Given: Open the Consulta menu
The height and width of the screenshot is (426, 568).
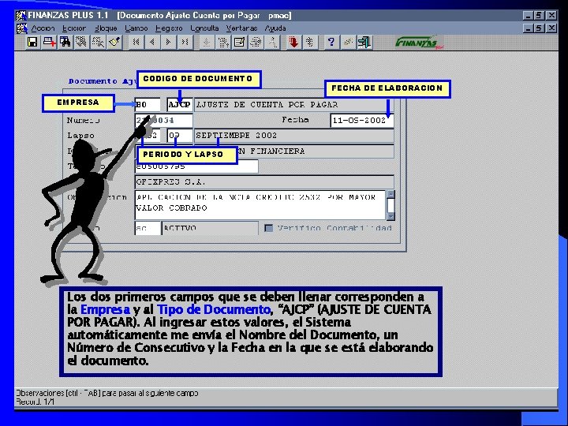Looking at the screenshot, I should [x=204, y=28].
